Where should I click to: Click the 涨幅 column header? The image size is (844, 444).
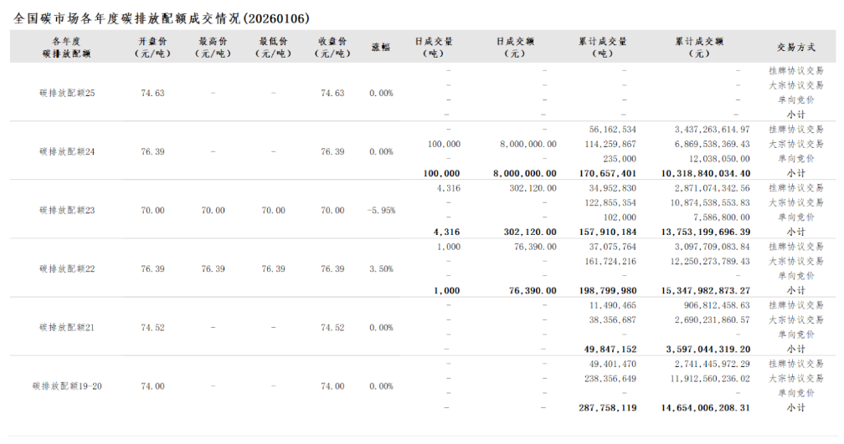coord(381,47)
